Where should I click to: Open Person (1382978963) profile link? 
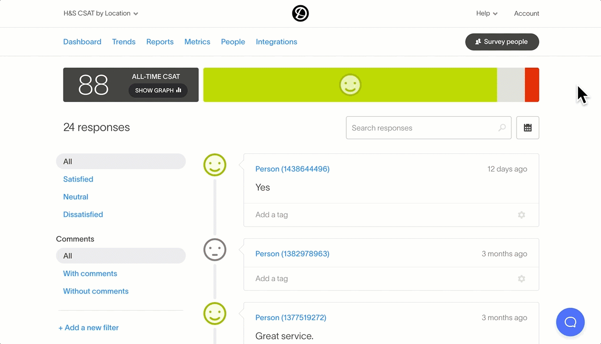(x=292, y=254)
